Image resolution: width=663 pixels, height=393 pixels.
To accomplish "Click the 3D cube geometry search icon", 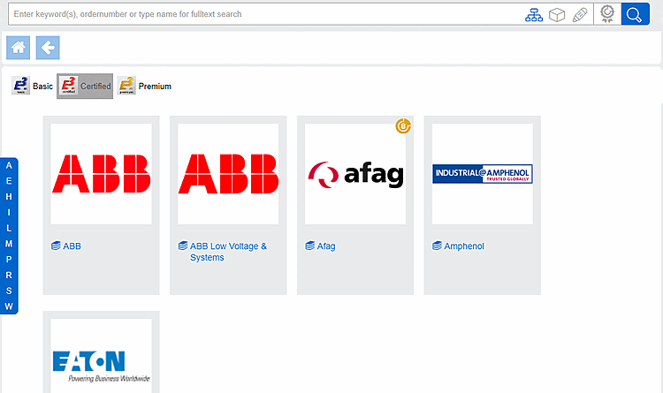I will click(557, 15).
